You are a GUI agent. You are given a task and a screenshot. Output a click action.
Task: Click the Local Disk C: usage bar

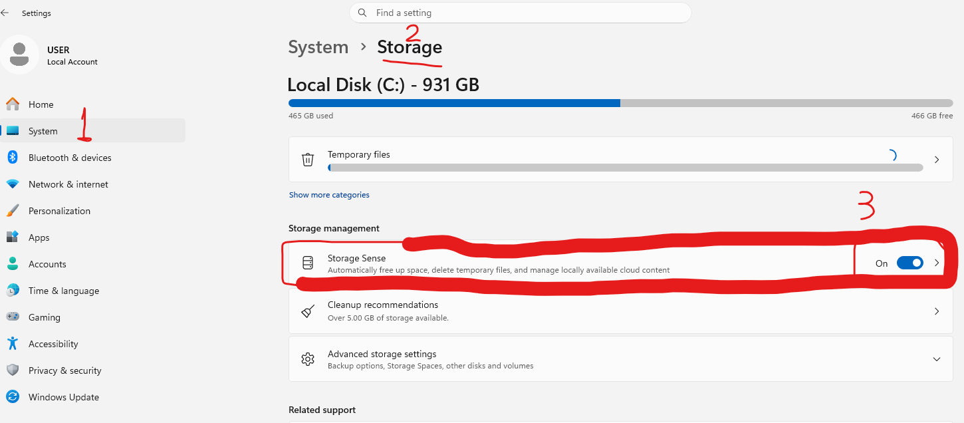(620, 103)
